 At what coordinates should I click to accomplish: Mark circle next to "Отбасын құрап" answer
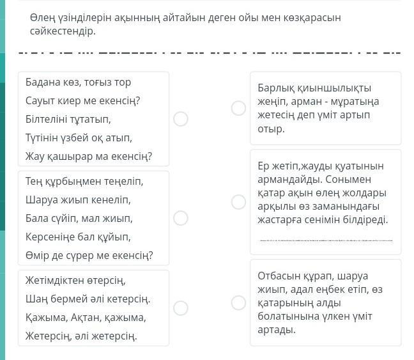pyautogui.click(x=238, y=302)
